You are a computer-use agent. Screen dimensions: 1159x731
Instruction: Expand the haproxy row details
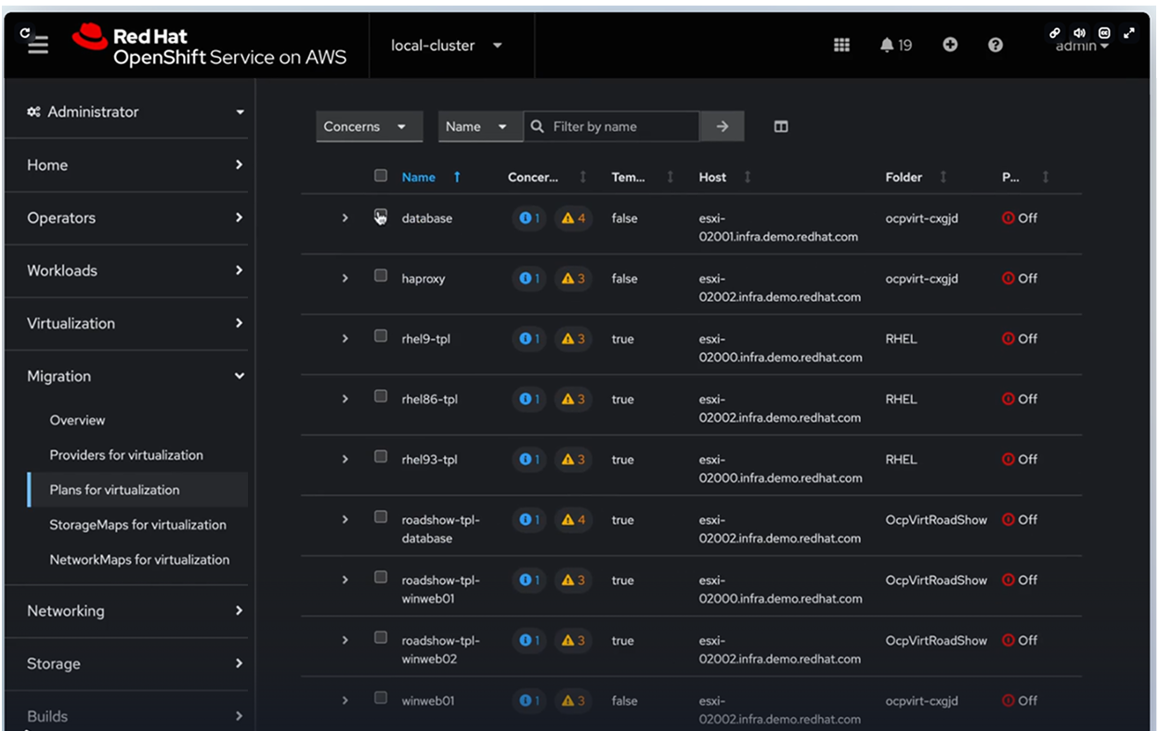point(345,279)
